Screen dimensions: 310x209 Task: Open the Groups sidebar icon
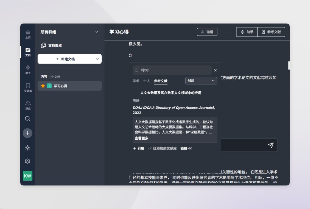click(x=28, y=105)
